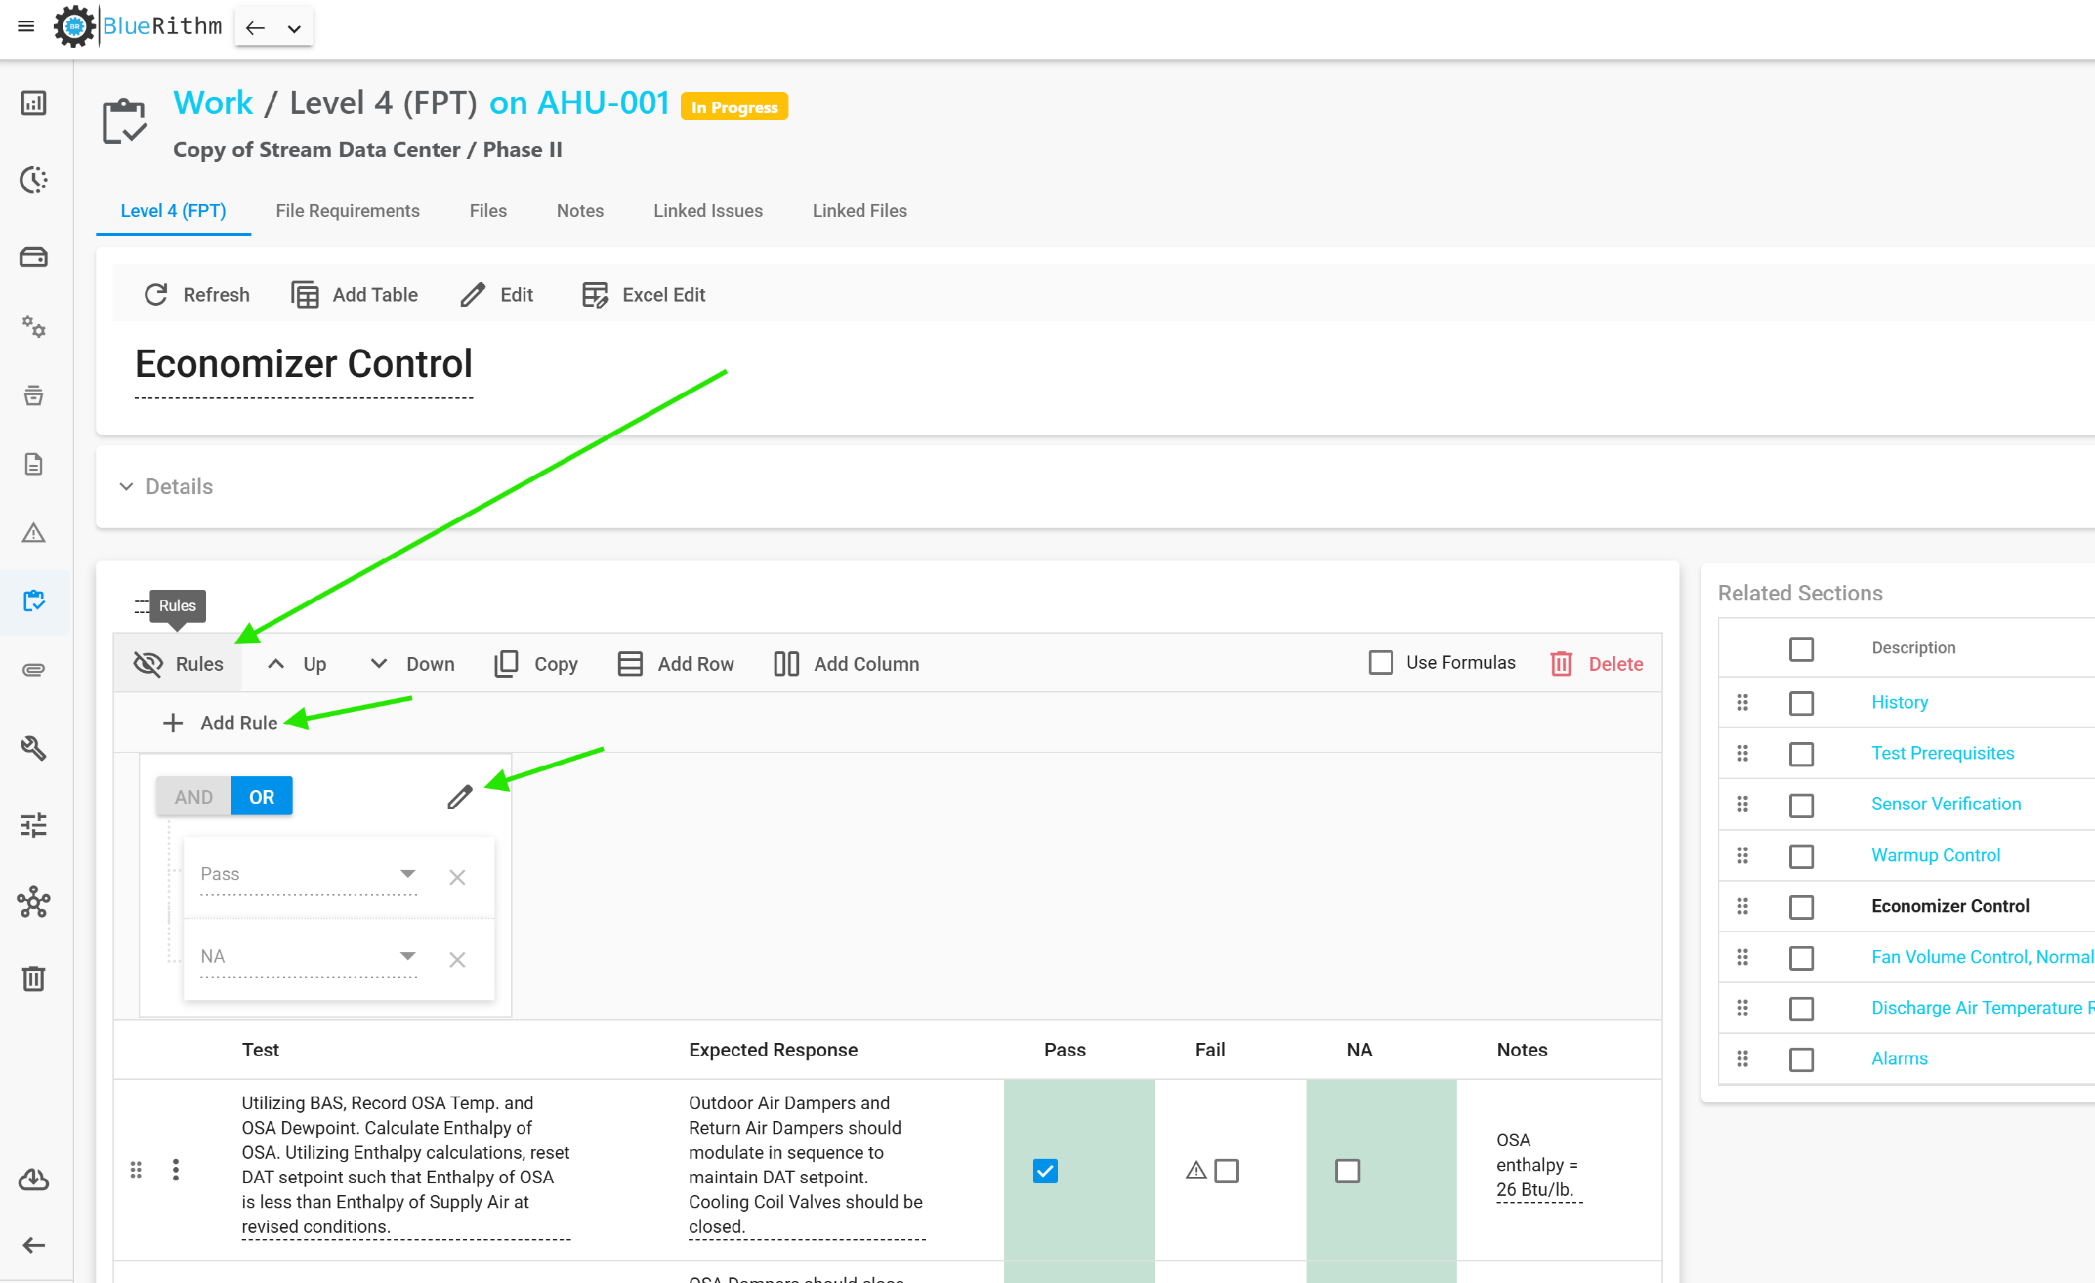
Task: Click the Refresh icon in toolbar
Action: (x=156, y=295)
